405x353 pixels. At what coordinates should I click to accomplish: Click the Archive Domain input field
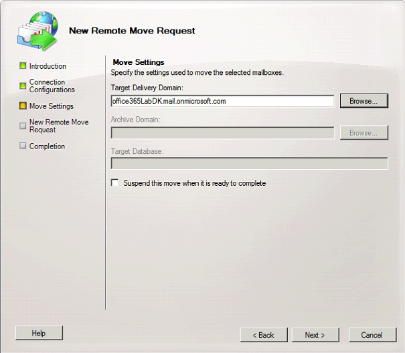tap(223, 133)
